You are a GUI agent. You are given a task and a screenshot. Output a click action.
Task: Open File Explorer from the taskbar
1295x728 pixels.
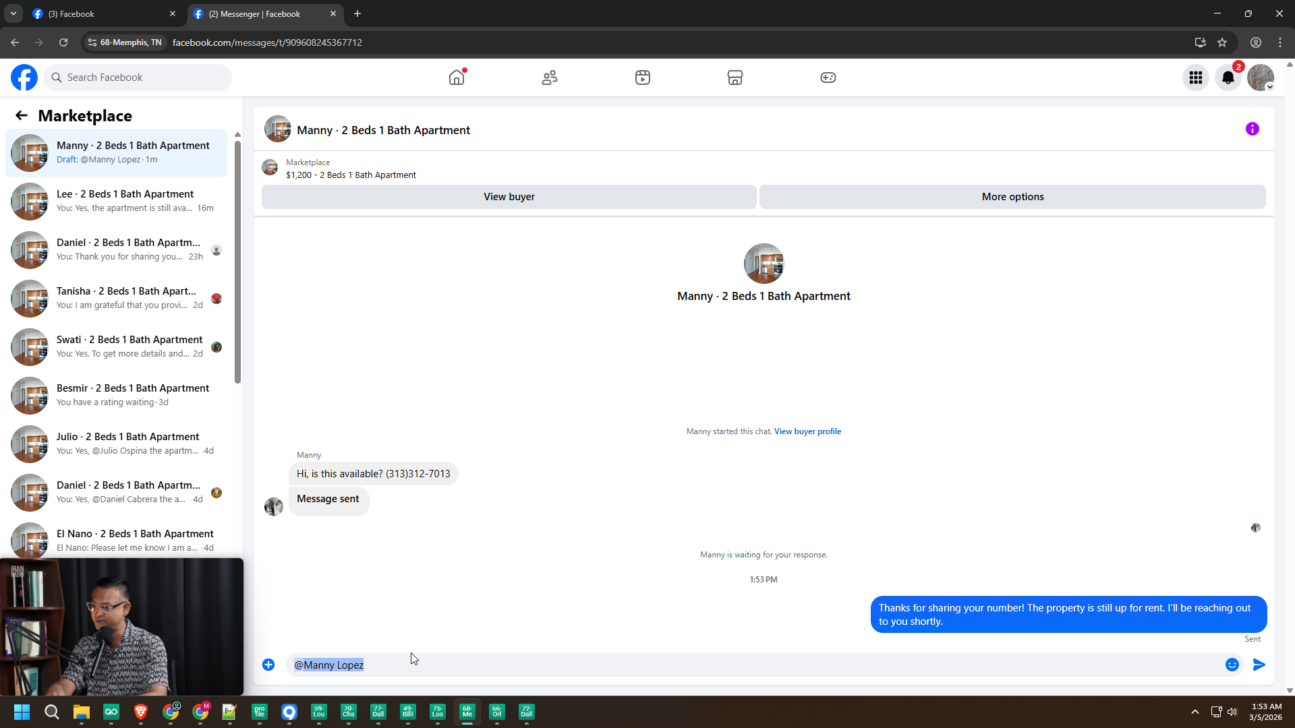82,712
